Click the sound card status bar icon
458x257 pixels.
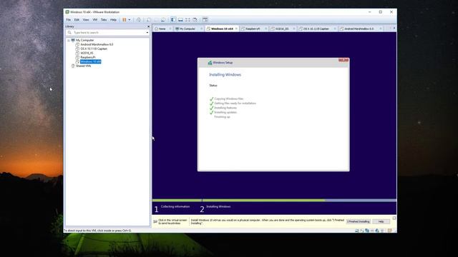(377, 231)
